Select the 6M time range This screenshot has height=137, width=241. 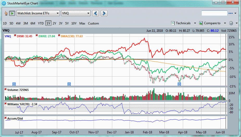pyautogui.click(x=33, y=23)
